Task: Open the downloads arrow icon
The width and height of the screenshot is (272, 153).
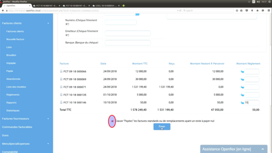Action: click(x=252, y=11)
